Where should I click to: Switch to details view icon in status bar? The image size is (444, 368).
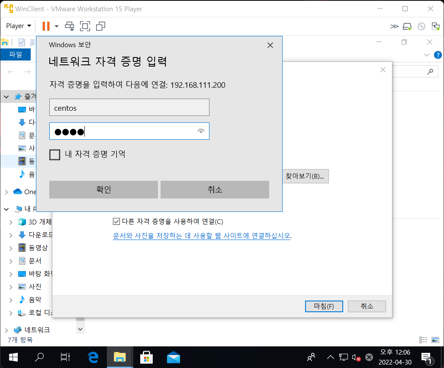point(423,340)
